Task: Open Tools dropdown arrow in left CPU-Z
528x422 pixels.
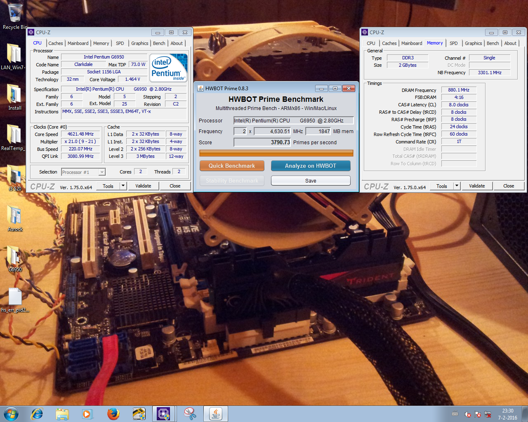Action: (x=123, y=186)
